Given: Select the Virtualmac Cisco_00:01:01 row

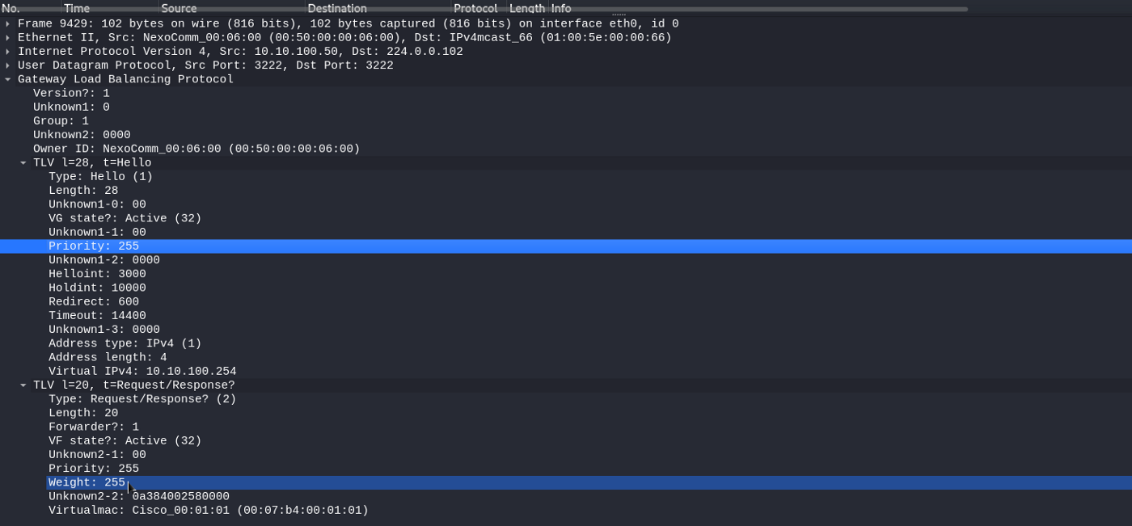Looking at the screenshot, I should coord(208,511).
